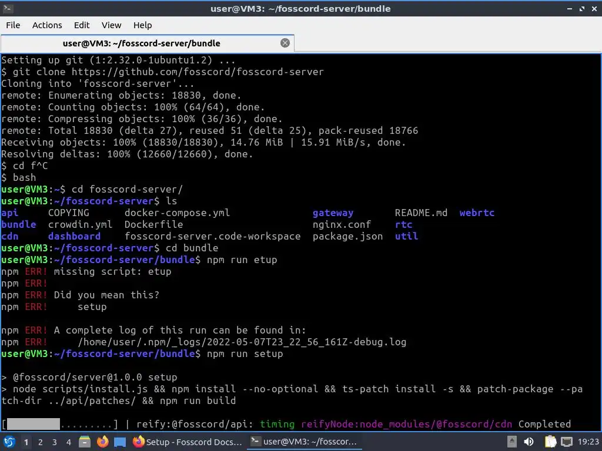
Task: Click 'fosscord-server.code-workspace' in the ls output
Action: click(x=212, y=236)
